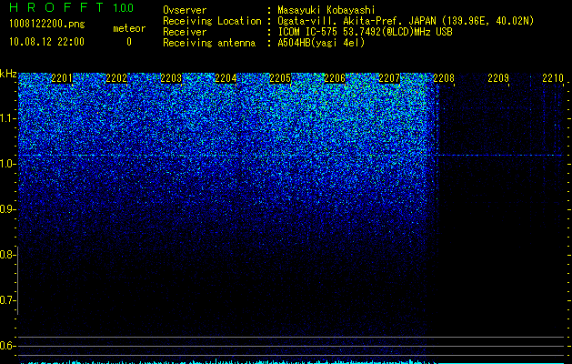Click time marker 2209
572x364 pixels.
coord(498,78)
